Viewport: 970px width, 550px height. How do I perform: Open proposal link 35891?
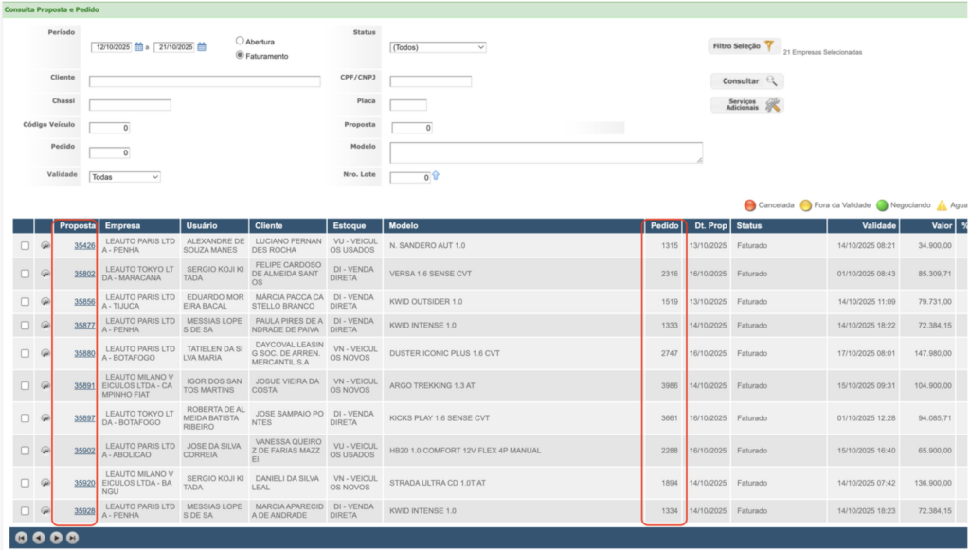[84, 385]
